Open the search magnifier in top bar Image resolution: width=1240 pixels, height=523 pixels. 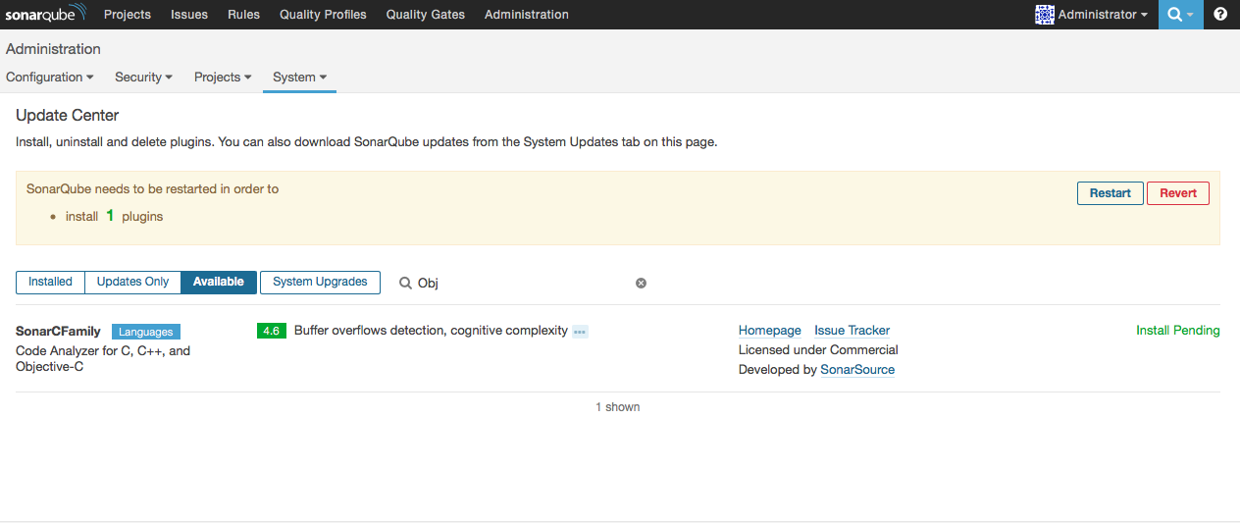click(1180, 15)
